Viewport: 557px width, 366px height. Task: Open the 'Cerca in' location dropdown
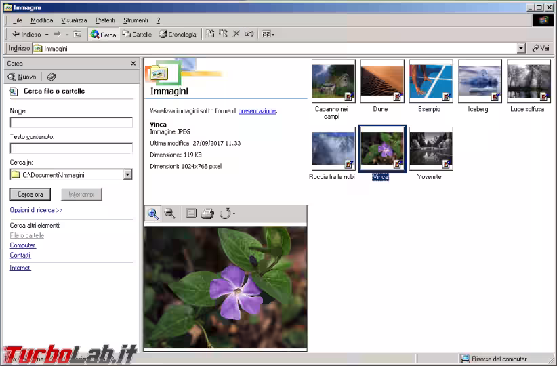tap(127, 175)
